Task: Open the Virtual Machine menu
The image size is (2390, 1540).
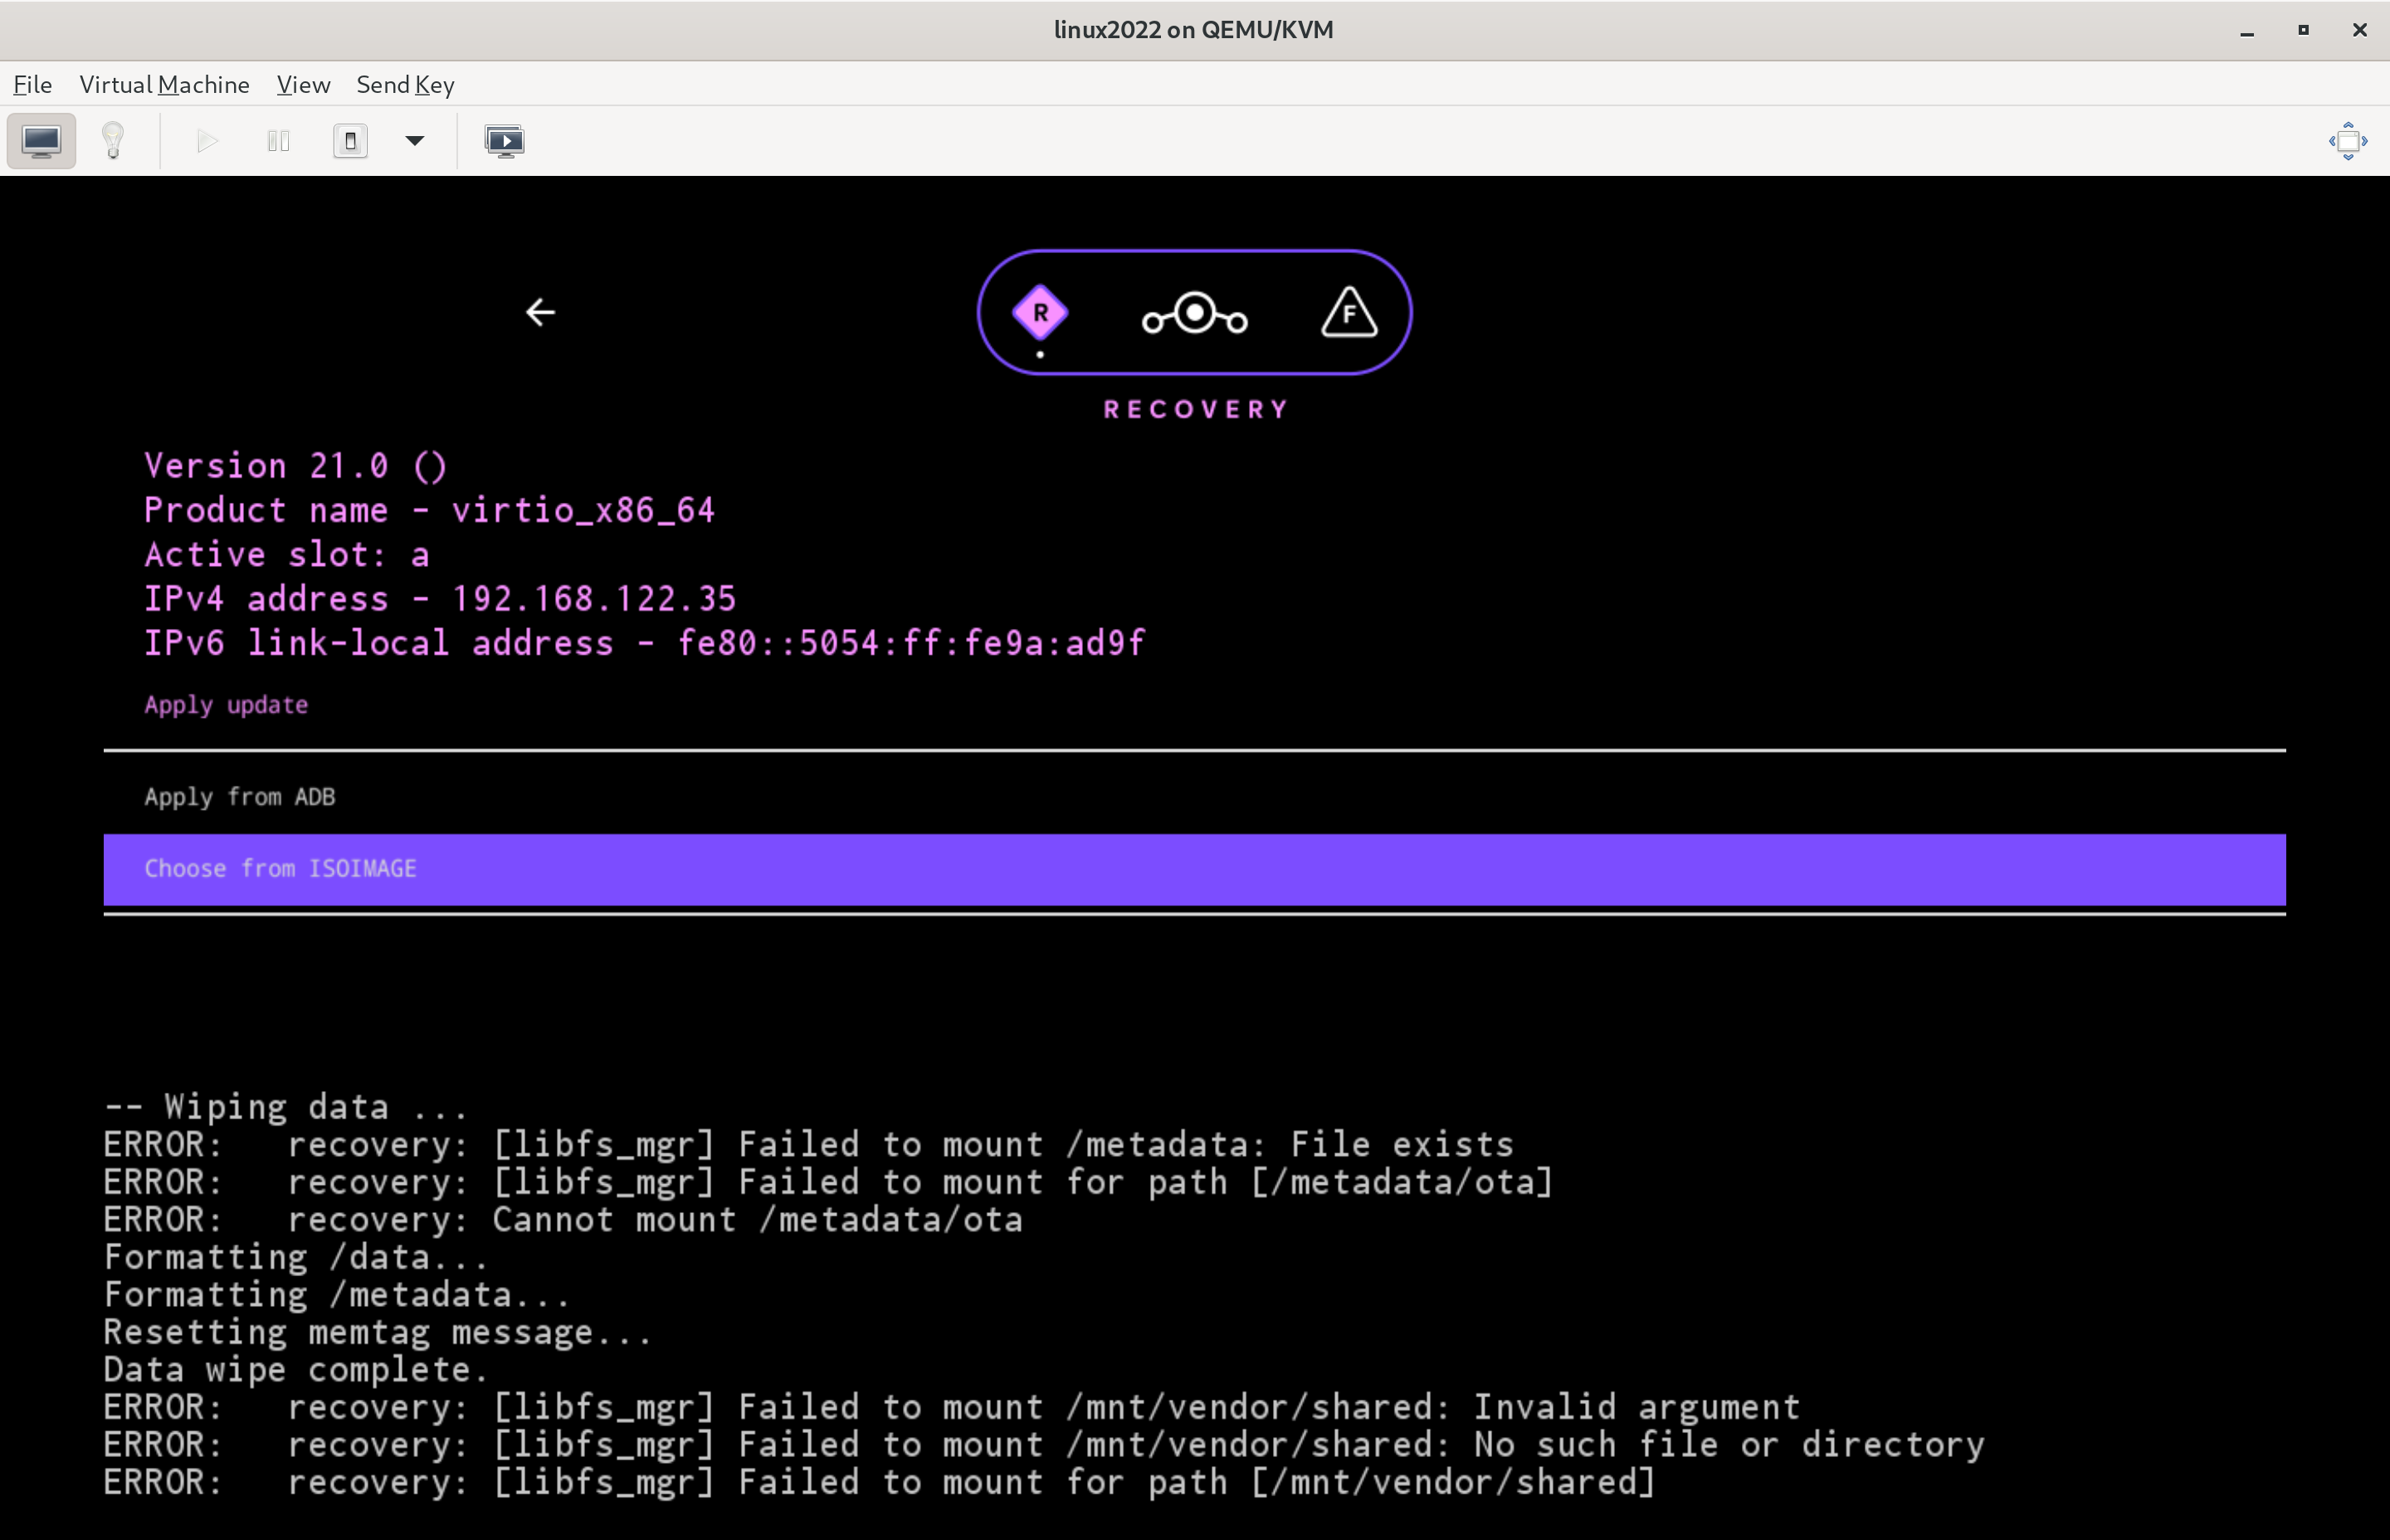Action: coord(165,85)
